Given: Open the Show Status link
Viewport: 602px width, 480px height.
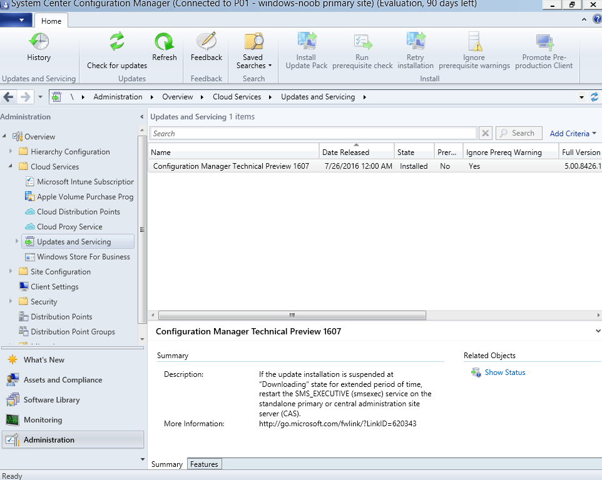Looking at the screenshot, I should pos(505,372).
